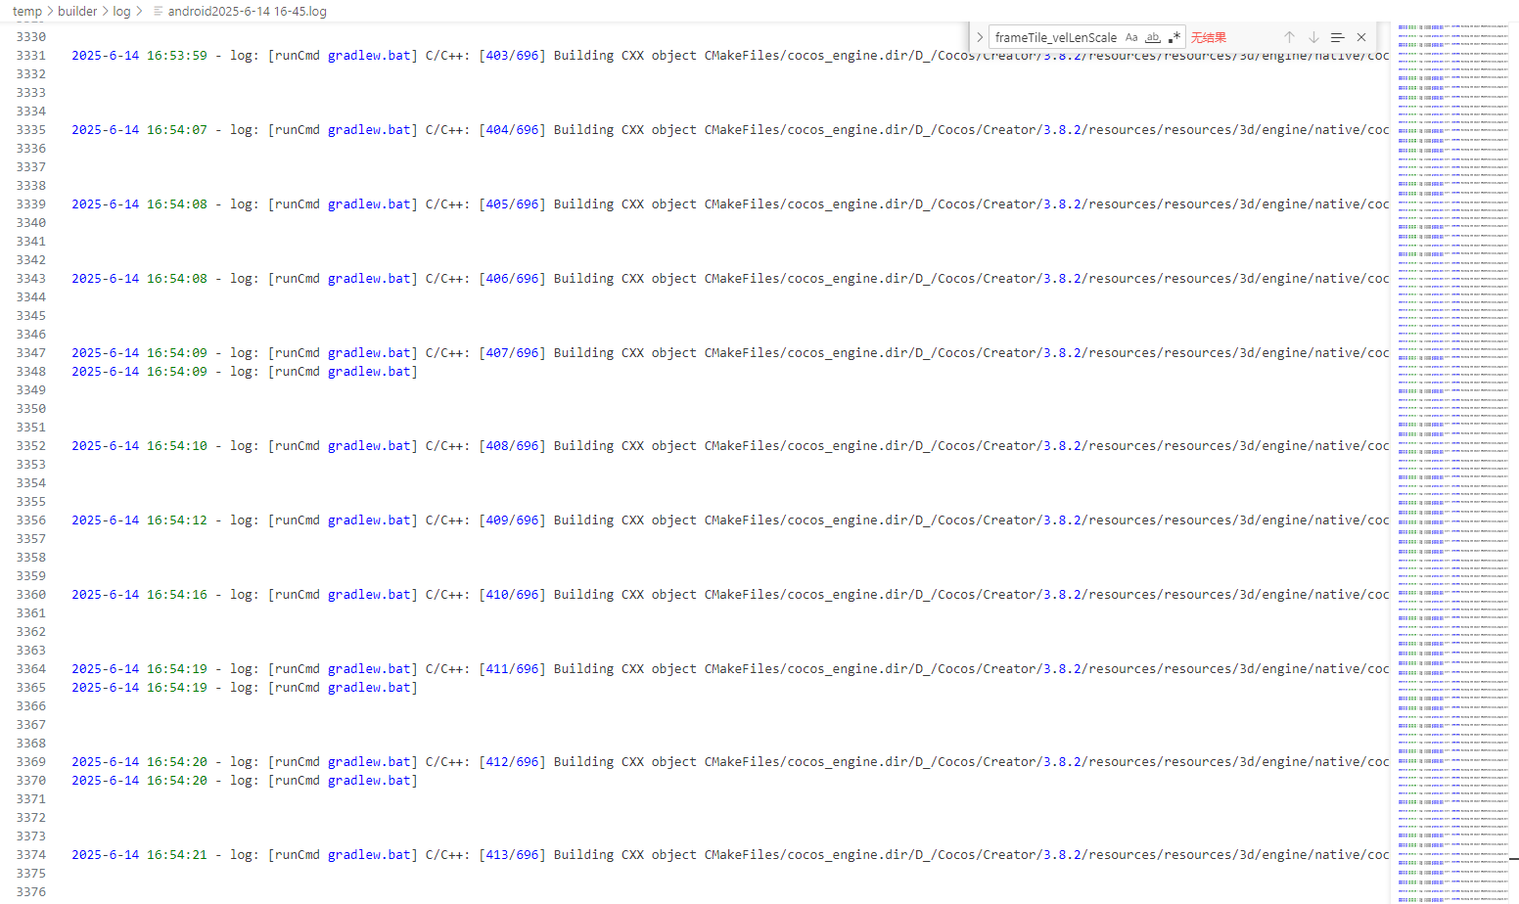Toggle Match Whole Word (ab) option
This screenshot has width=1519, height=904.
pyautogui.click(x=1153, y=37)
